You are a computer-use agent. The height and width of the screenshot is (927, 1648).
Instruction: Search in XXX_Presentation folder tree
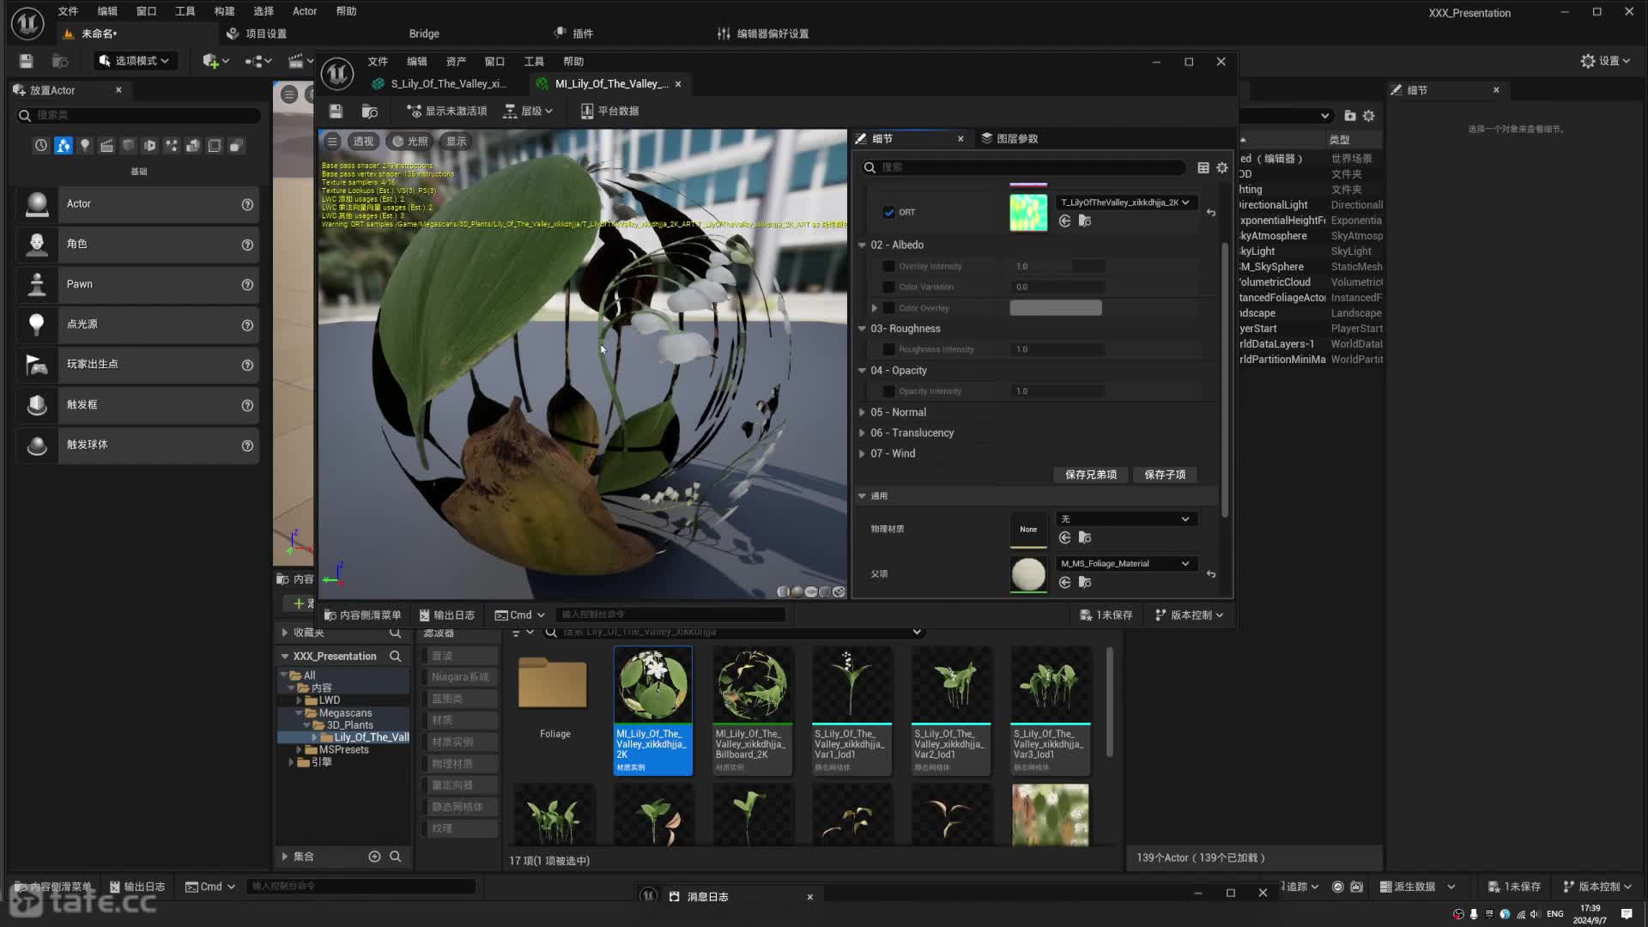tap(395, 657)
